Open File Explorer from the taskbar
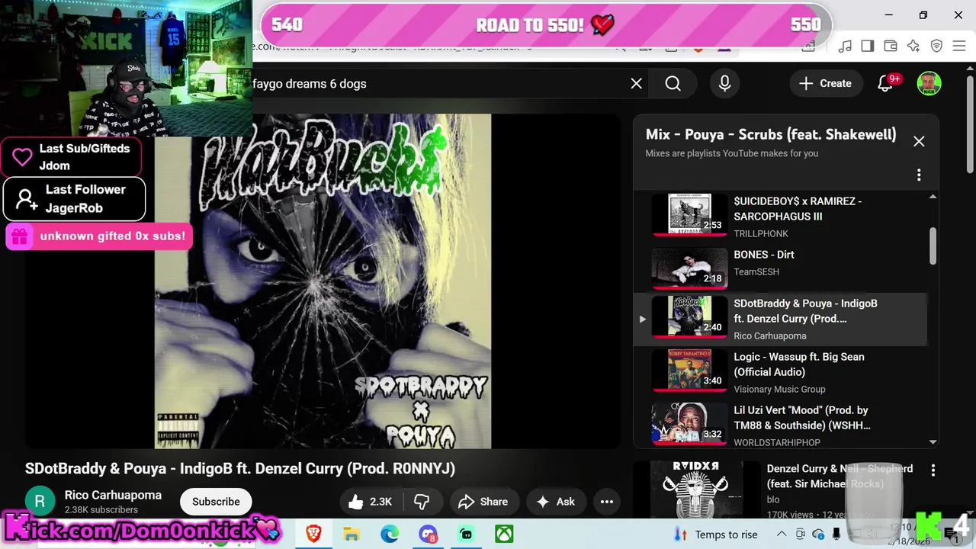The height and width of the screenshot is (549, 976). coord(352,535)
